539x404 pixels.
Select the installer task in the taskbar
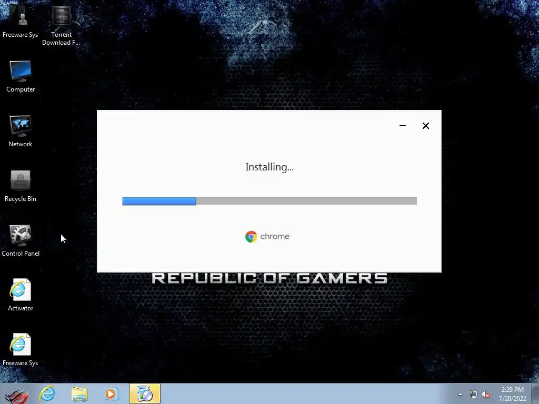coord(145,393)
